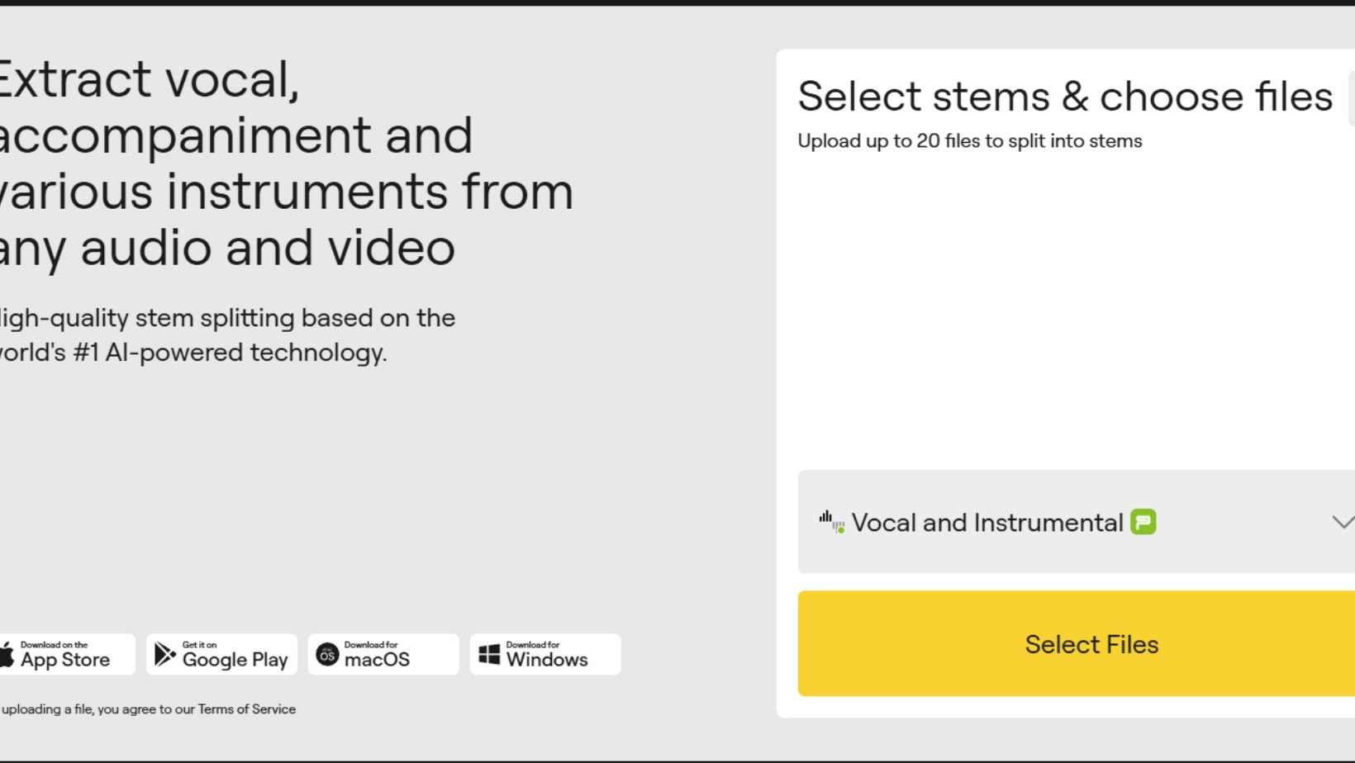Click the Get it on Google Play badge

221,653
